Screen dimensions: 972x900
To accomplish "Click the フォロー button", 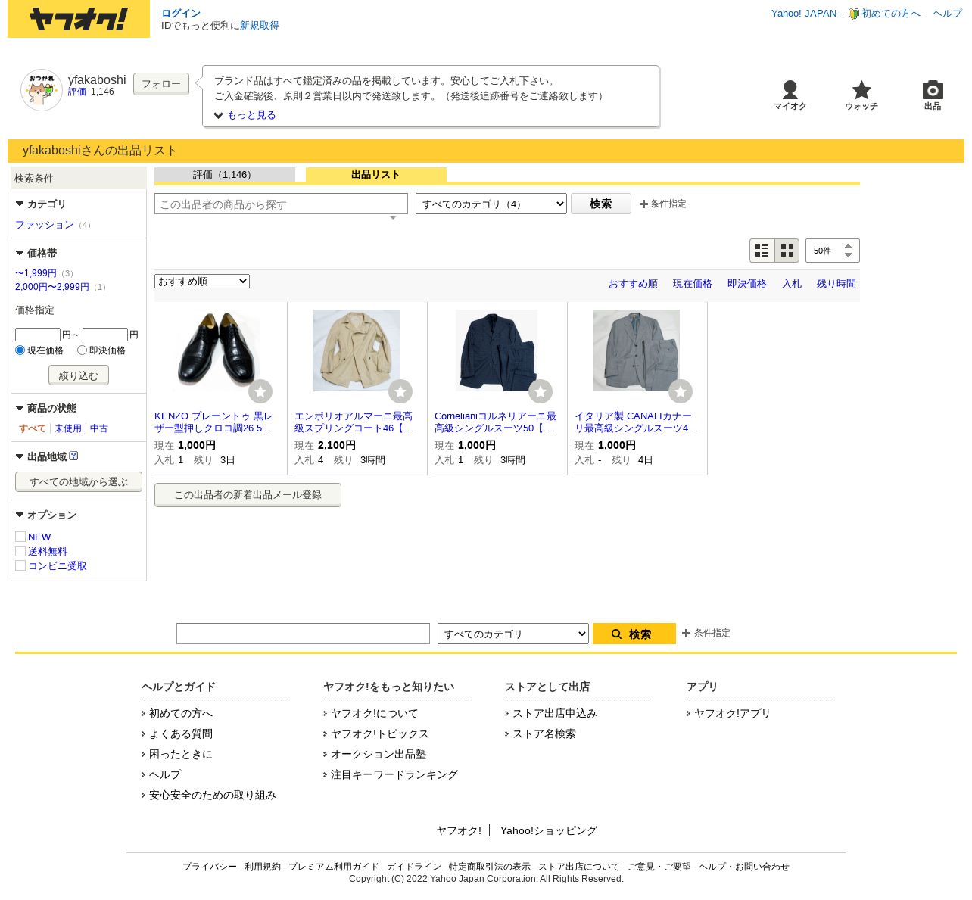I will (x=161, y=84).
